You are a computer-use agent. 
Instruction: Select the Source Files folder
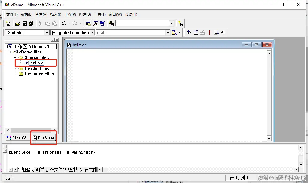(37, 57)
